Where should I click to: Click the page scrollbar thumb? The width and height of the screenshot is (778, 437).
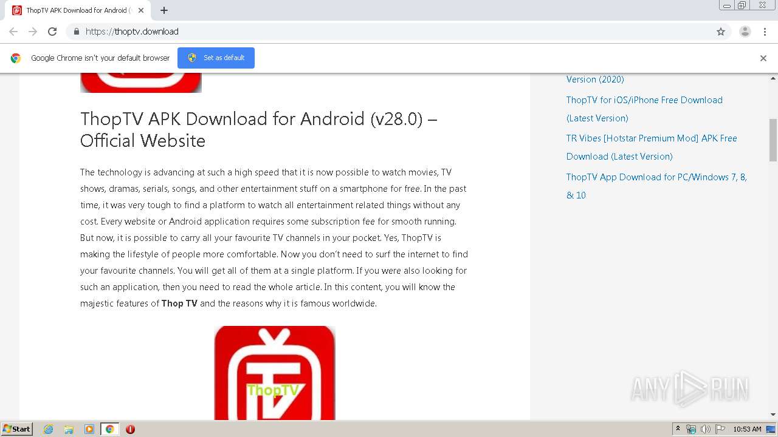(773, 140)
